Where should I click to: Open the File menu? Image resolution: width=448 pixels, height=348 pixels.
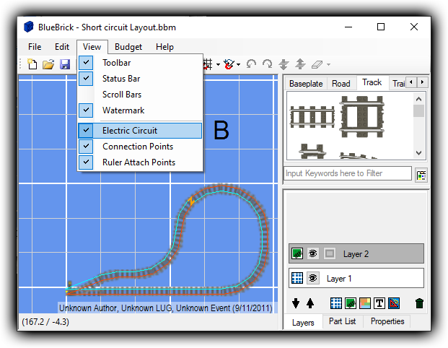click(35, 47)
